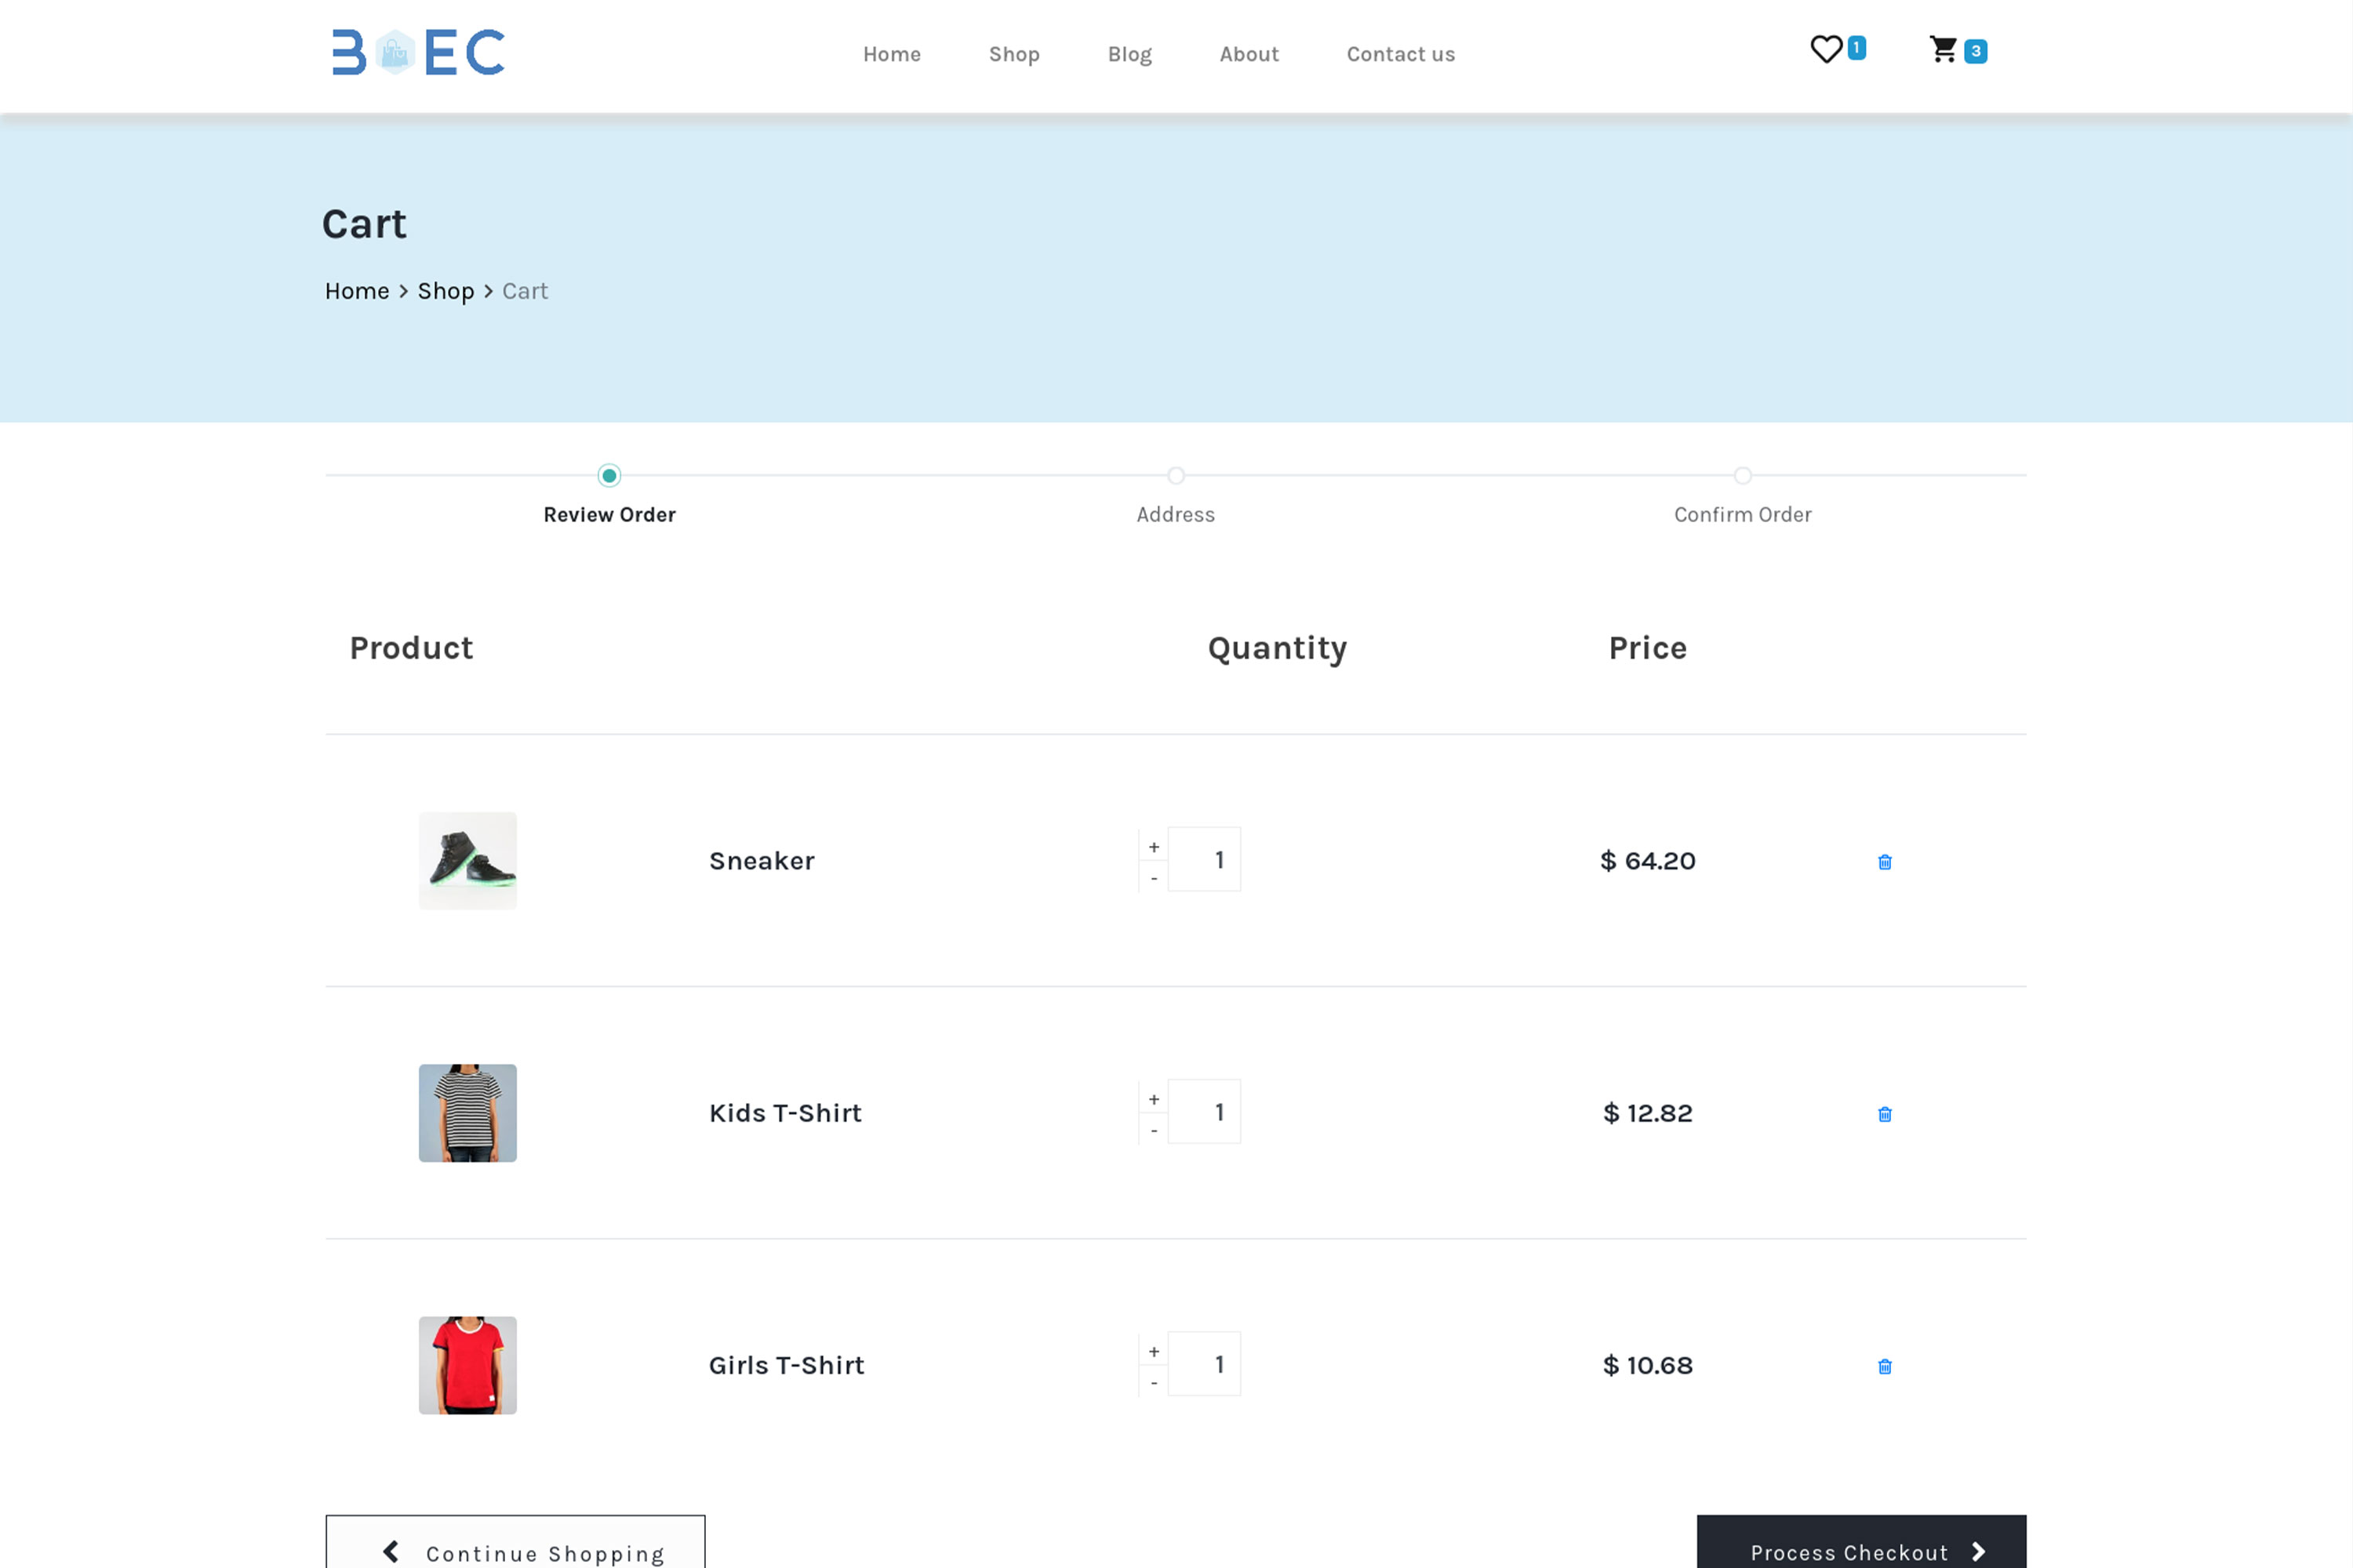Open Girls T-Shirt product thumbnail
Viewport: 2353px width, 1568px height.
pyautogui.click(x=467, y=1365)
